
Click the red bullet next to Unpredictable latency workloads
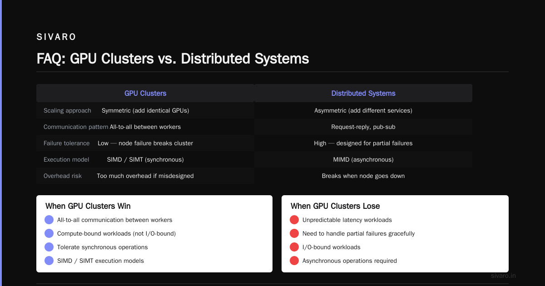294,220
